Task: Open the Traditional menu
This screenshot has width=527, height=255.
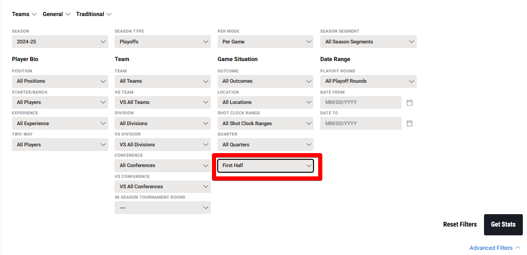Action: [93, 14]
